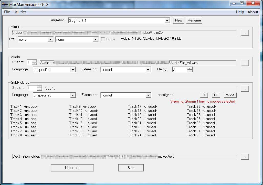The width and height of the screenshot is (263, 185).
Task: Click the Track 17 -unused- entry
Action: coord(143,107)
